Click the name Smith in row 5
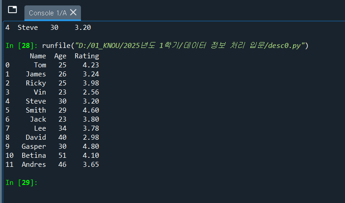The width and height of the screenshot is (345, 203). click(36, 110)
